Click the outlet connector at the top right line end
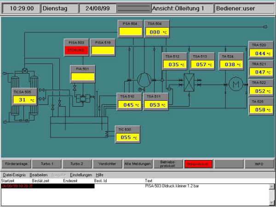Screen dimensions: 276x207 click(x=265, y=27)
